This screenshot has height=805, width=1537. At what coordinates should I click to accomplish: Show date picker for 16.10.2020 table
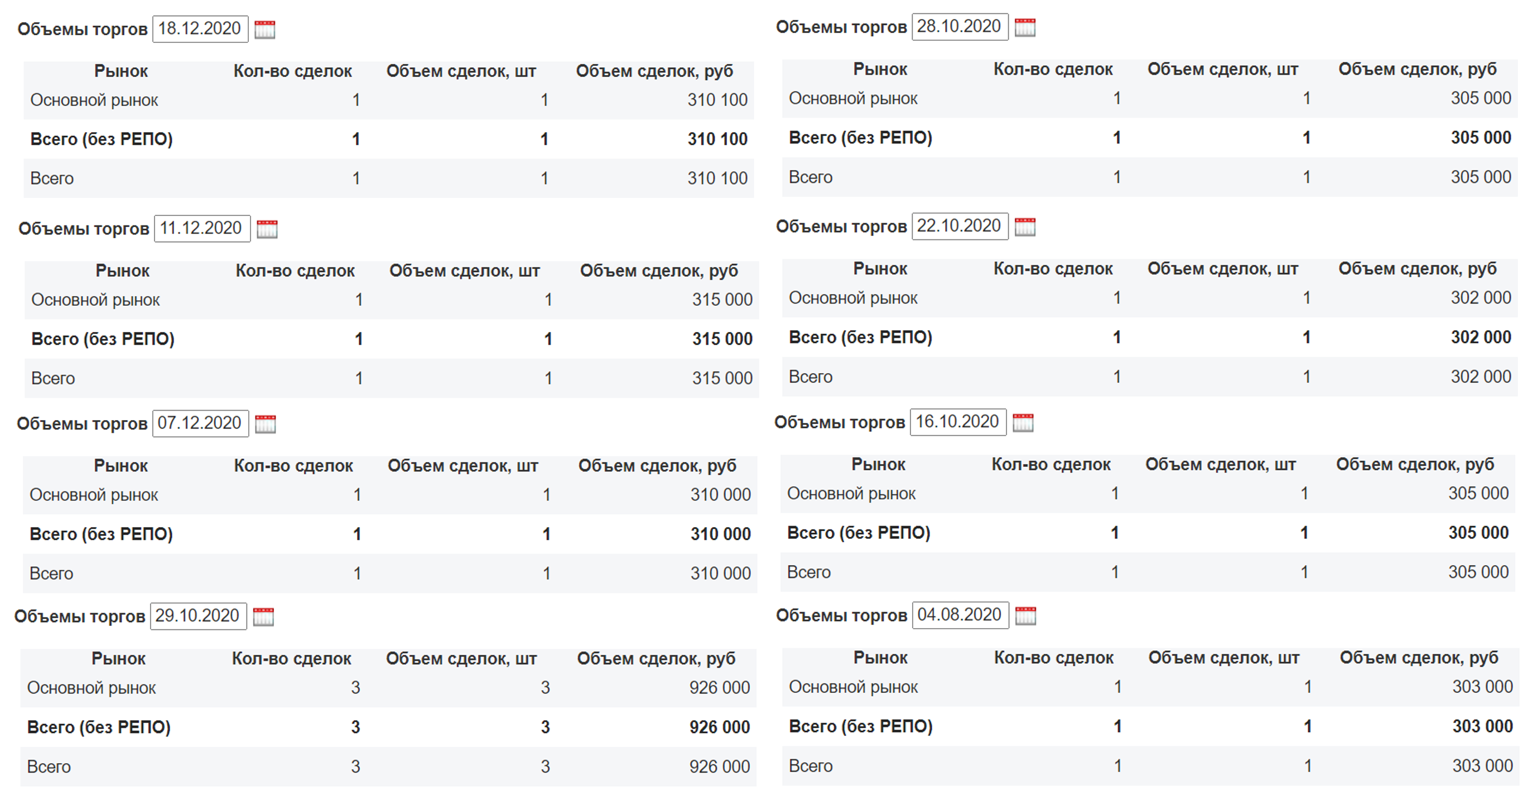[x=1023, y=423]
